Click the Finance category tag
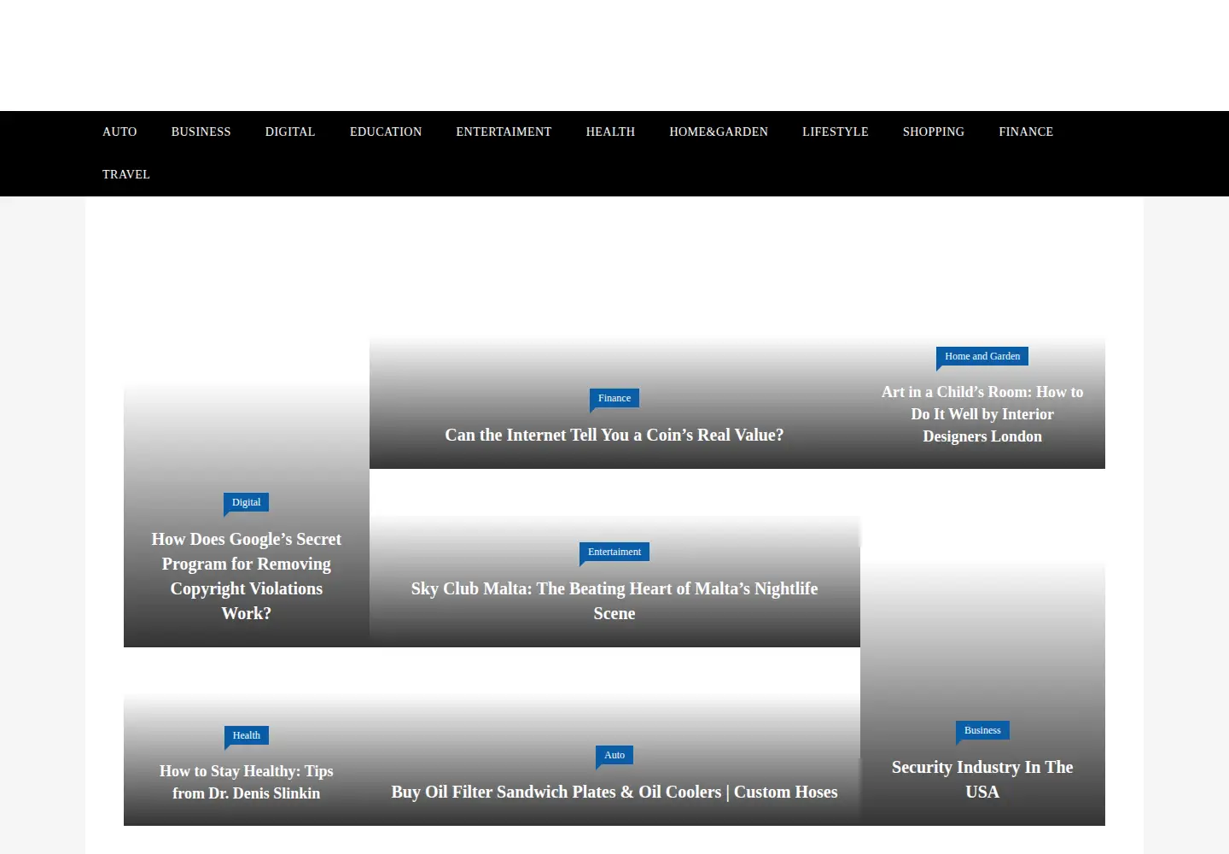 coord(614,398)
